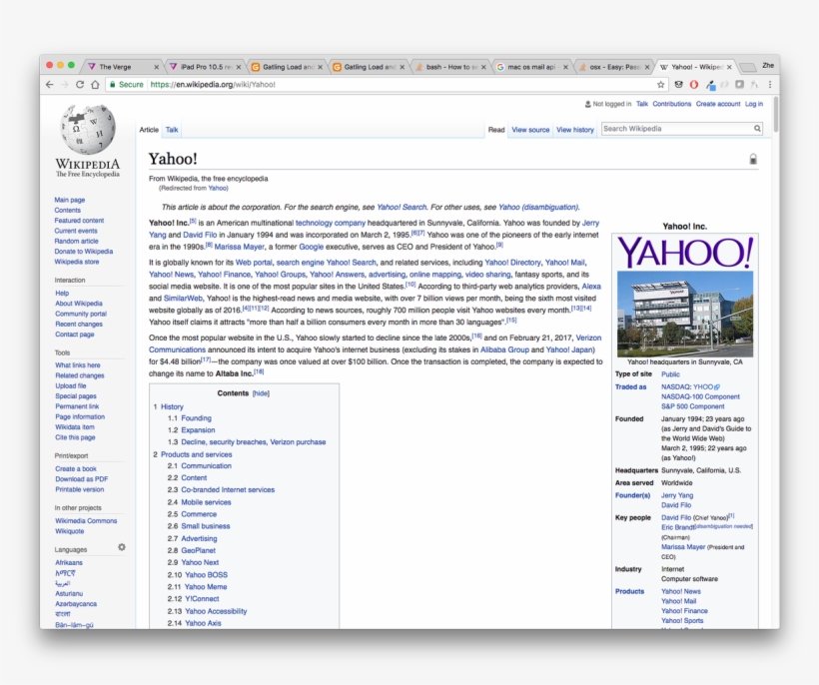Open the Printable version link

pyautogui.click(x=79, y=489)
